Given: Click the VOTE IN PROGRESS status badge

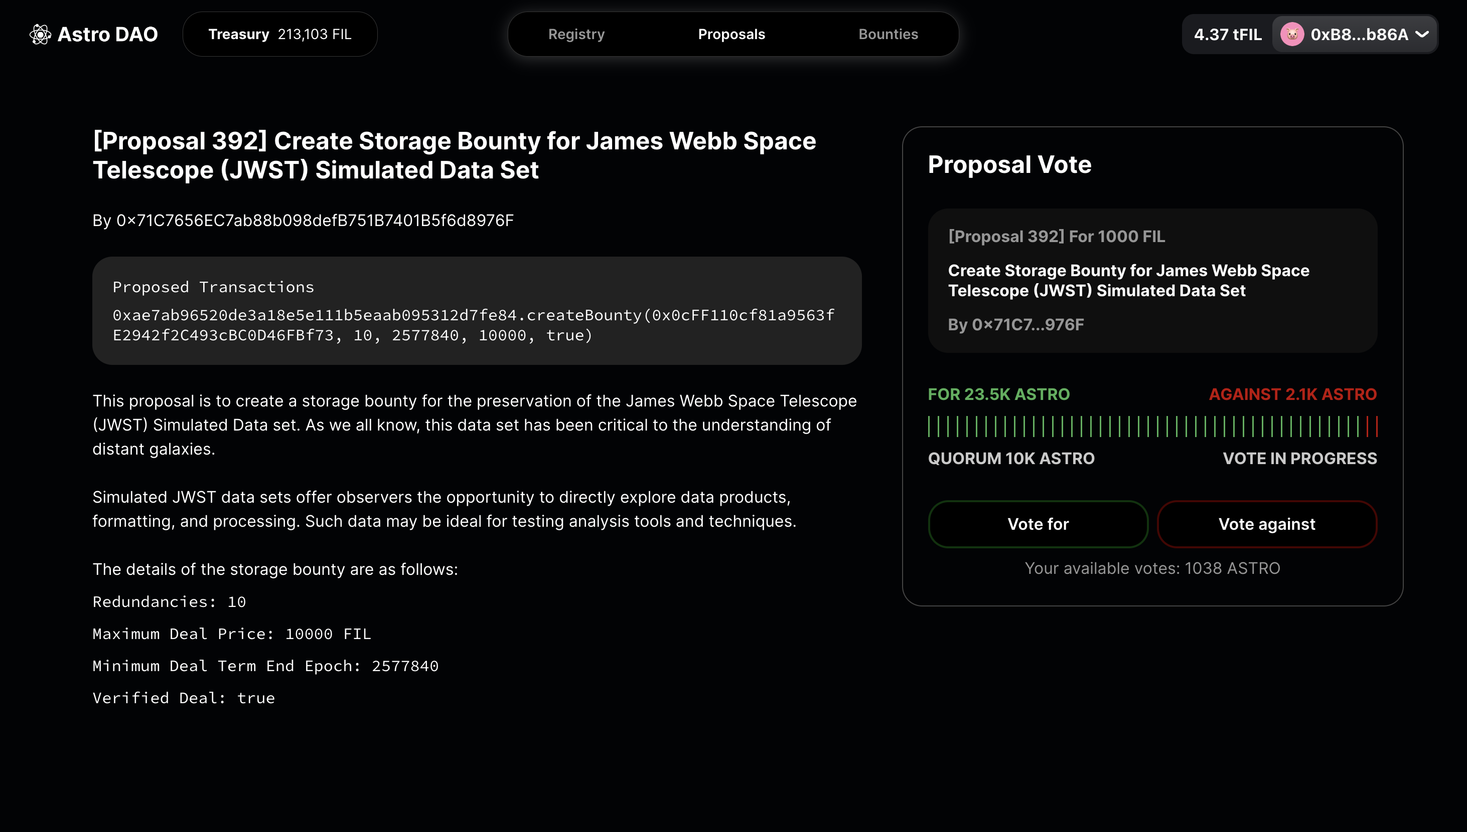Looking at the screenshot, I should [x=1299, y=458].
